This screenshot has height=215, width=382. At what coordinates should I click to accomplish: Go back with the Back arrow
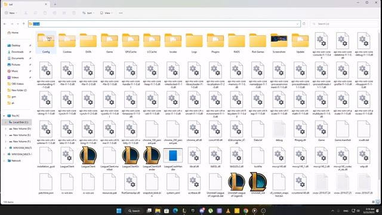(x=5, y=24)
